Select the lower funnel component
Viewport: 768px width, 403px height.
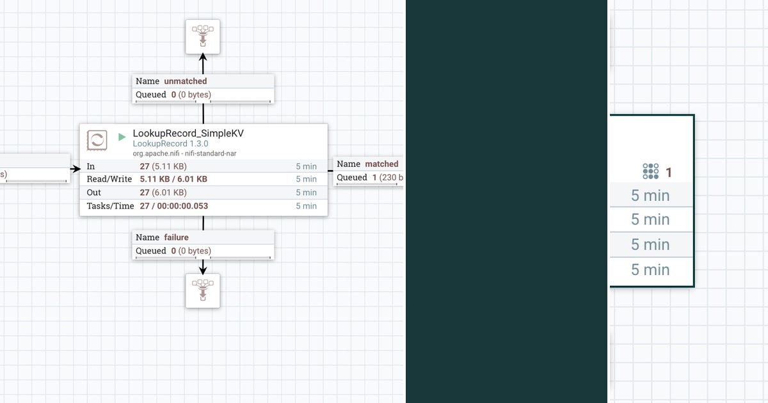(x=202, y=291)
